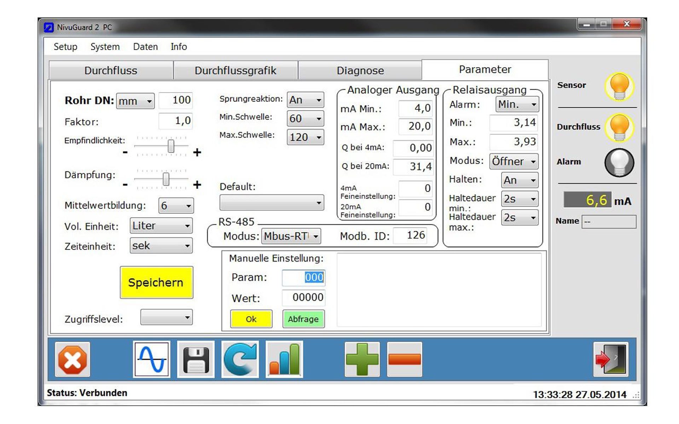This screenshot has height=424, width=679.
Task: Open the Zugriffslevel dropdown
Action: (x=167, y=317)
